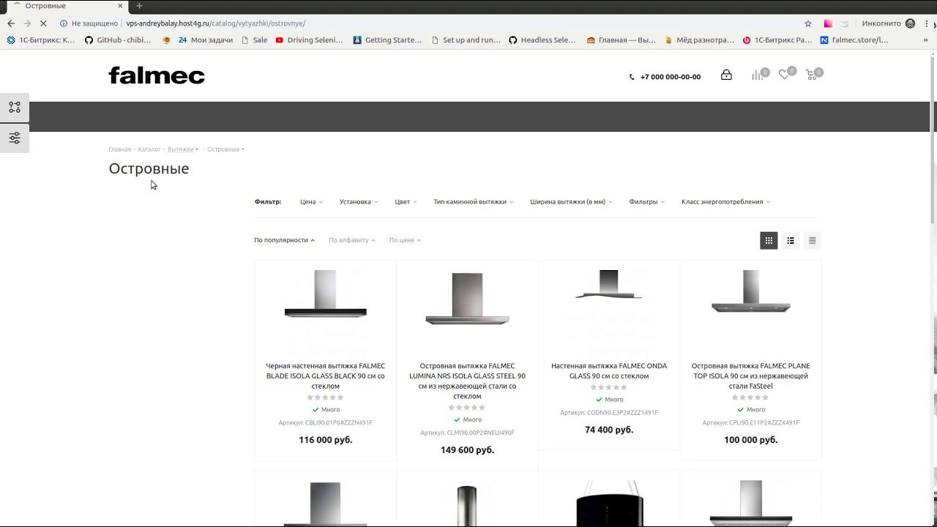Expand the Тип каминной вытяжки filter
The width and height of the screenshot is (937, 527).
coord(473,202)
